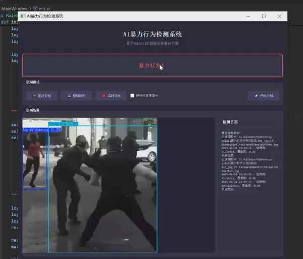Enable the 使用外接摄像头 checkbox
The width and height of the screenshot is (303, 259).
pos(132,96)
